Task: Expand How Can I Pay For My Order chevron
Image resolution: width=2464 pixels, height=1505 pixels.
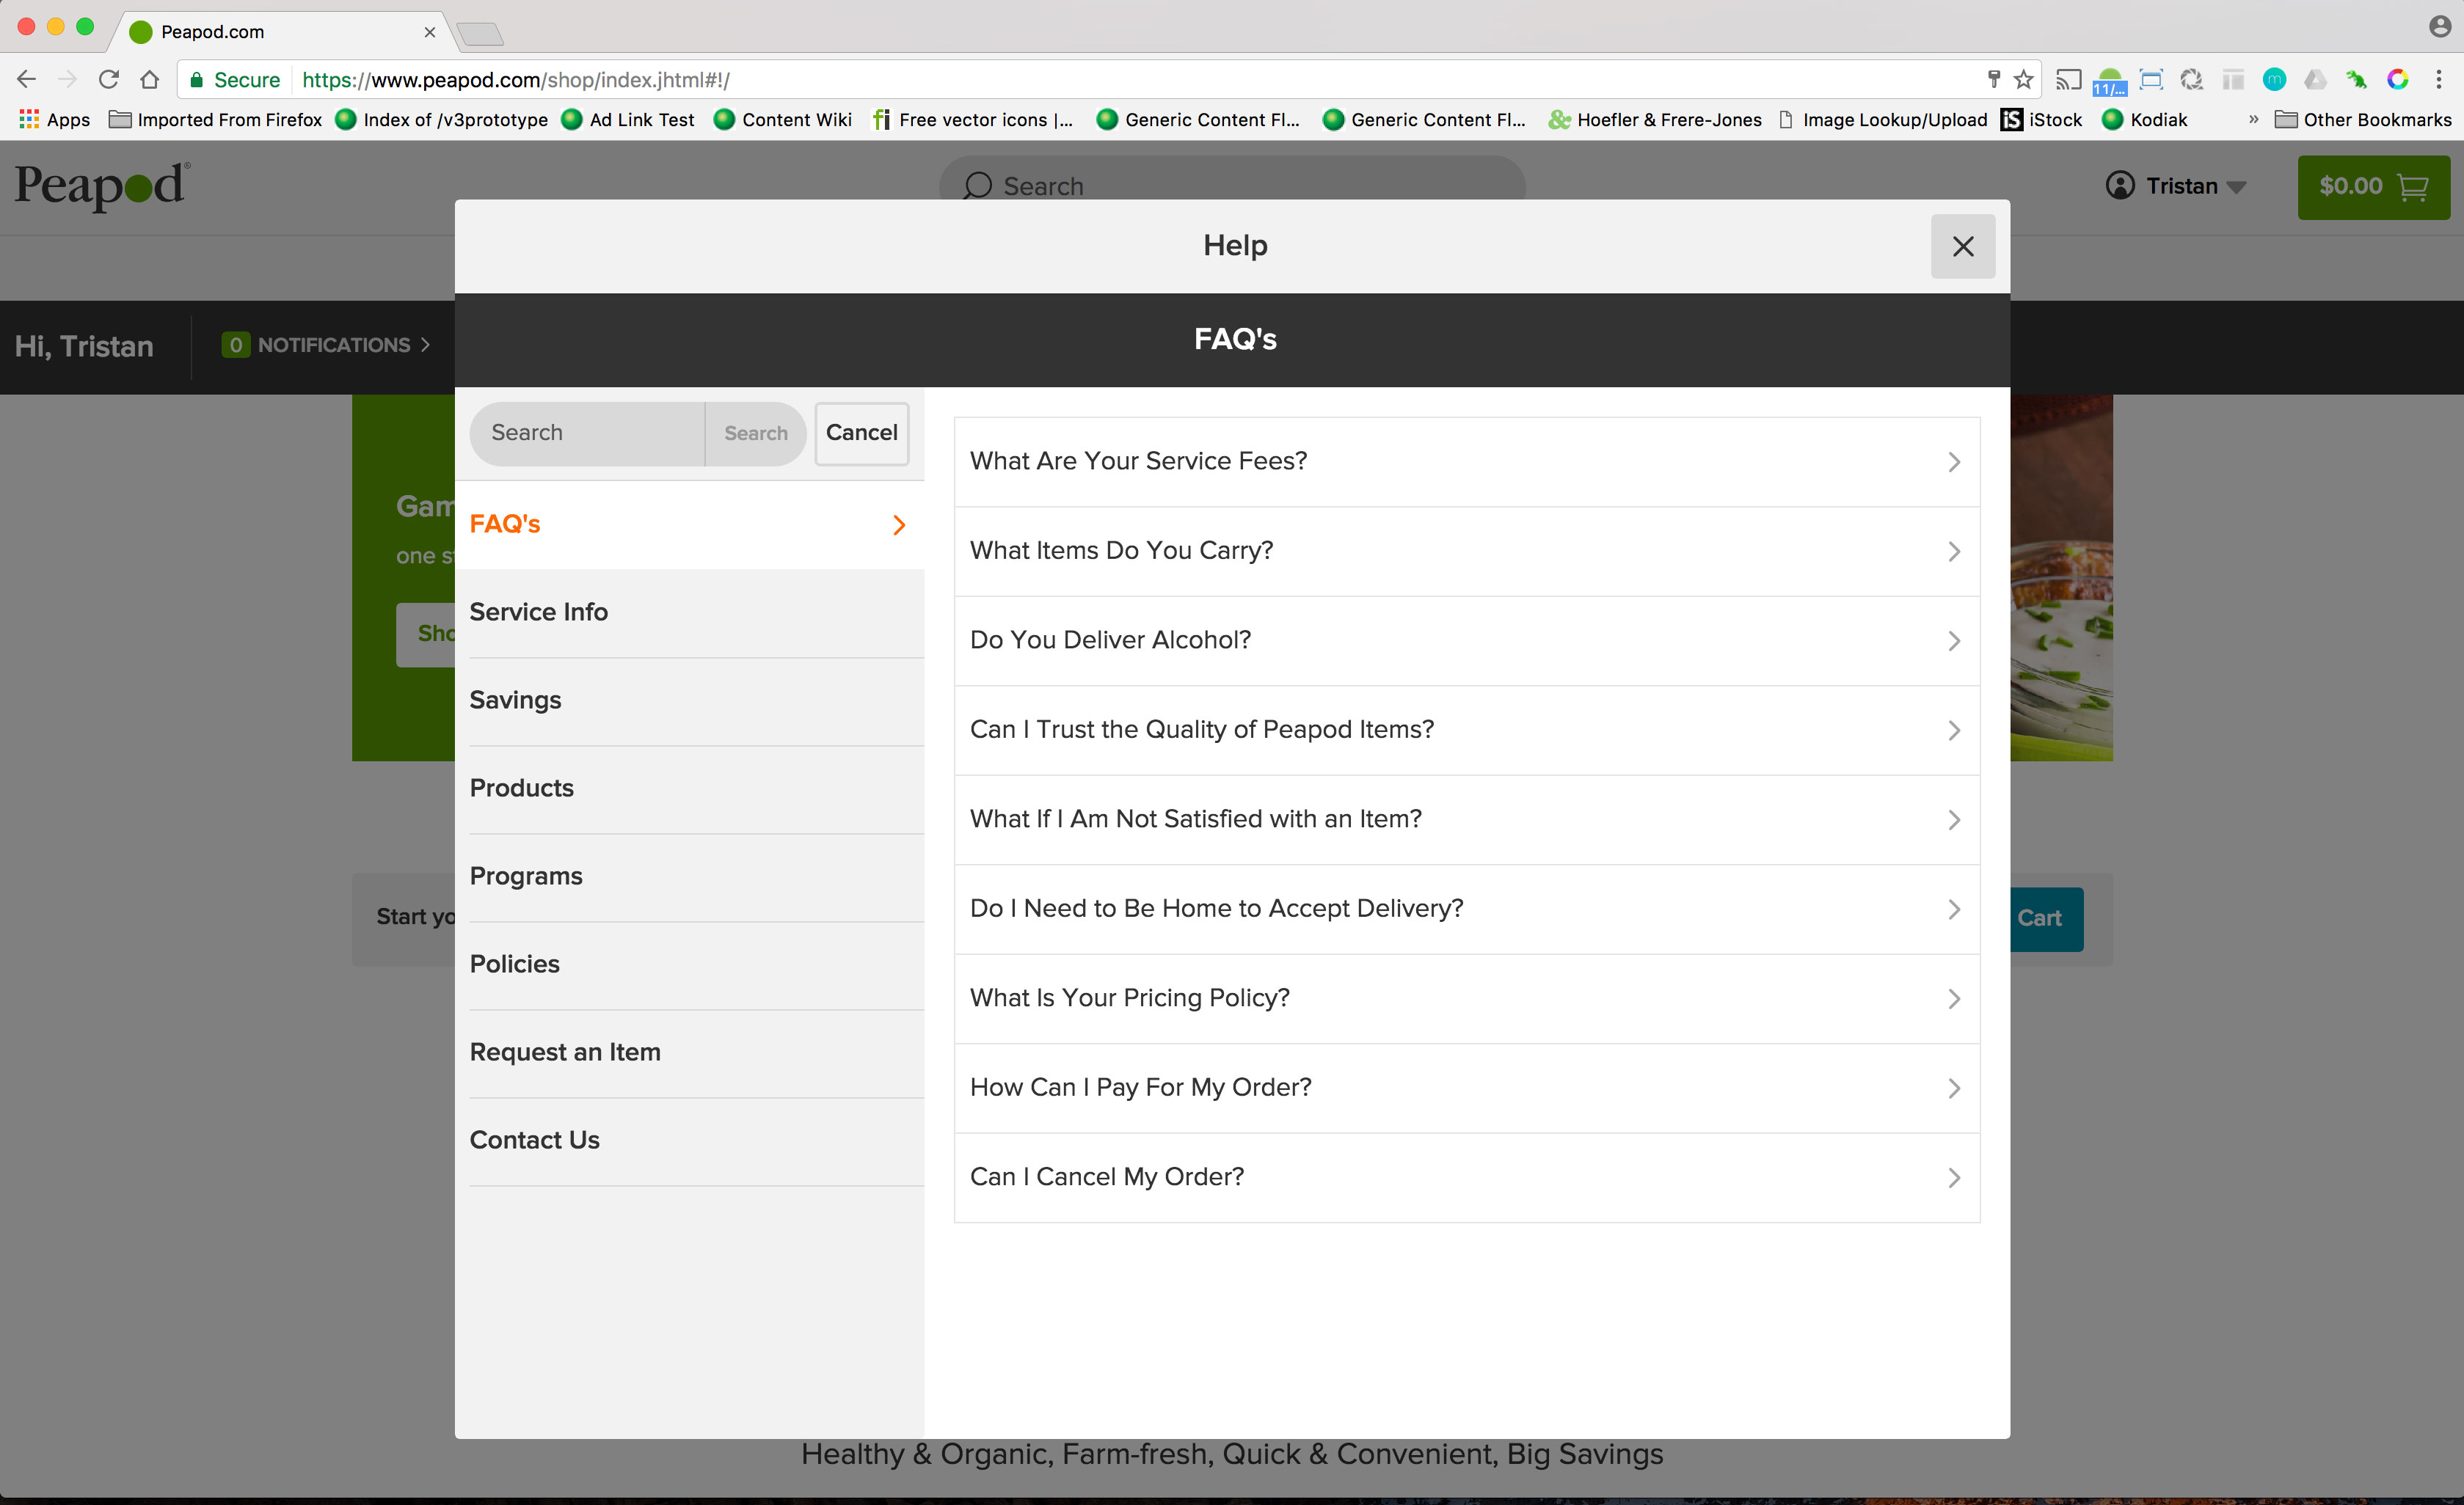Action: pyautogui.click(x=1953, y=1087)
